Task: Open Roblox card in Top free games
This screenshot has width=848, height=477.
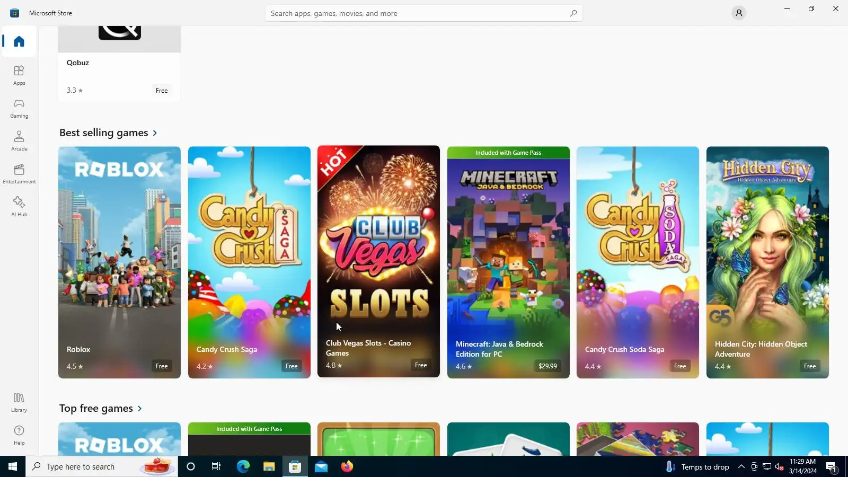Action: 119,439
